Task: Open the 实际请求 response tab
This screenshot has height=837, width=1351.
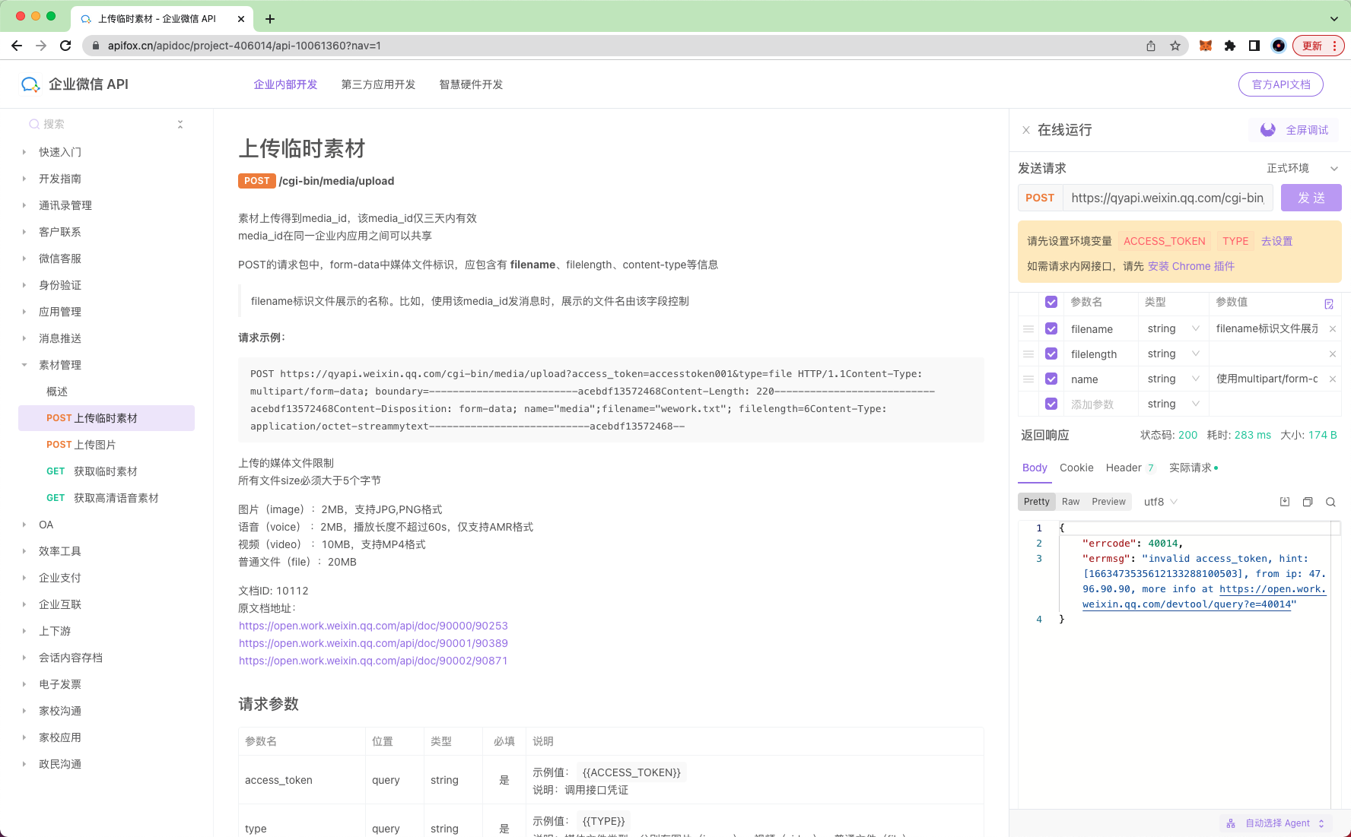Action: tap(1194, 468)
